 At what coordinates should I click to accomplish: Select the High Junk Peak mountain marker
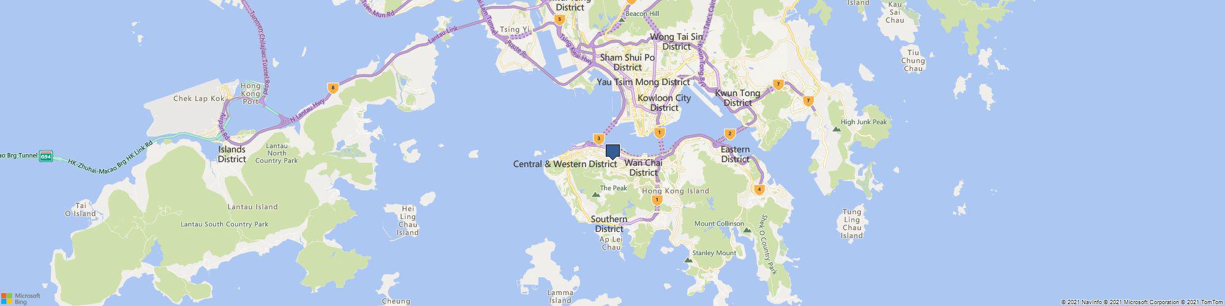pyautogui.click(x=836, y=129)
